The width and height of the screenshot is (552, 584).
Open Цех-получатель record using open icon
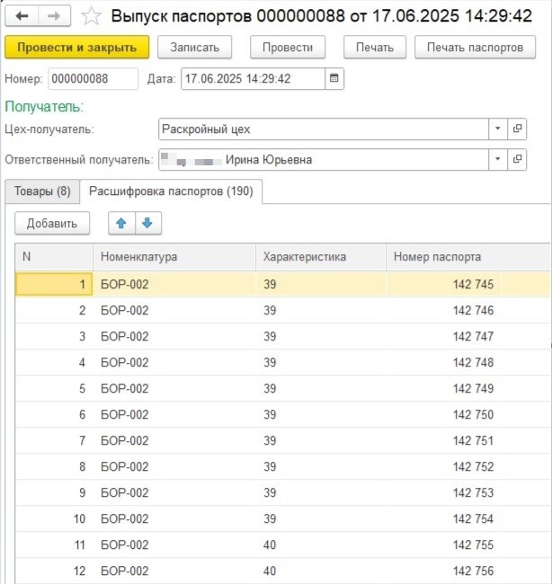tap(518, 129)
